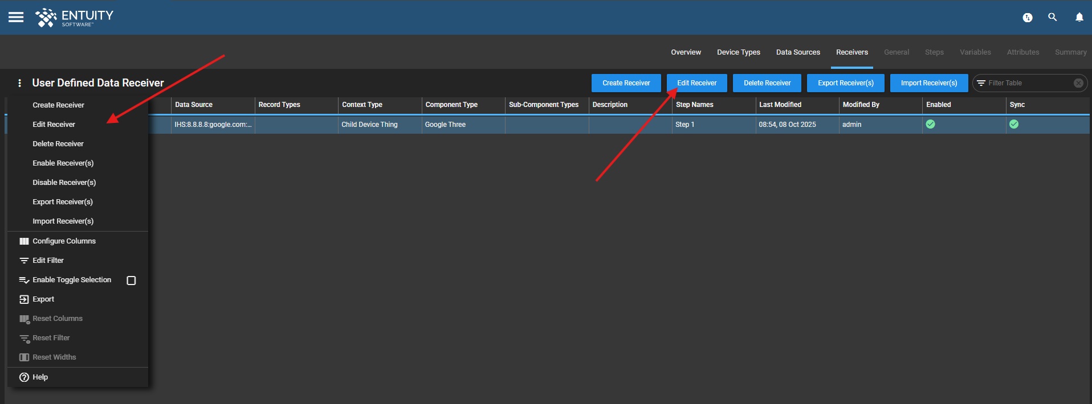Click the green Sync check mark in the row
Image resolution: width=1092 pixels, height=404 pixels.
(1014, 124)
